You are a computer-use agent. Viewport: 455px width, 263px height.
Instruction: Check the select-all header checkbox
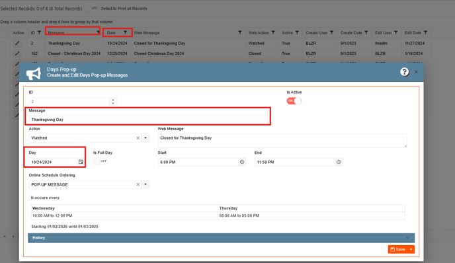pos(4,32)
